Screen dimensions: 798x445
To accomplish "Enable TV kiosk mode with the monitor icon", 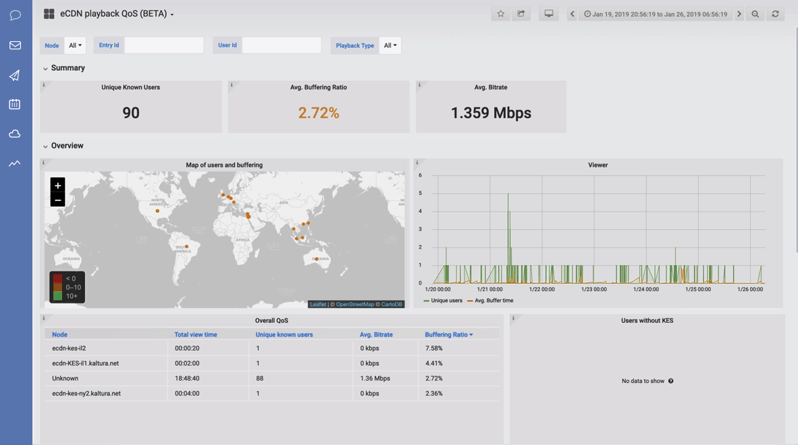I will [548, 13].
